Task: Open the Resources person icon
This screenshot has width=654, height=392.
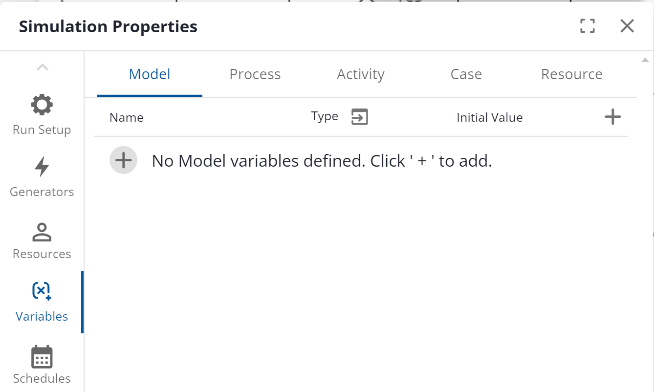Action: tap(42, 232)
